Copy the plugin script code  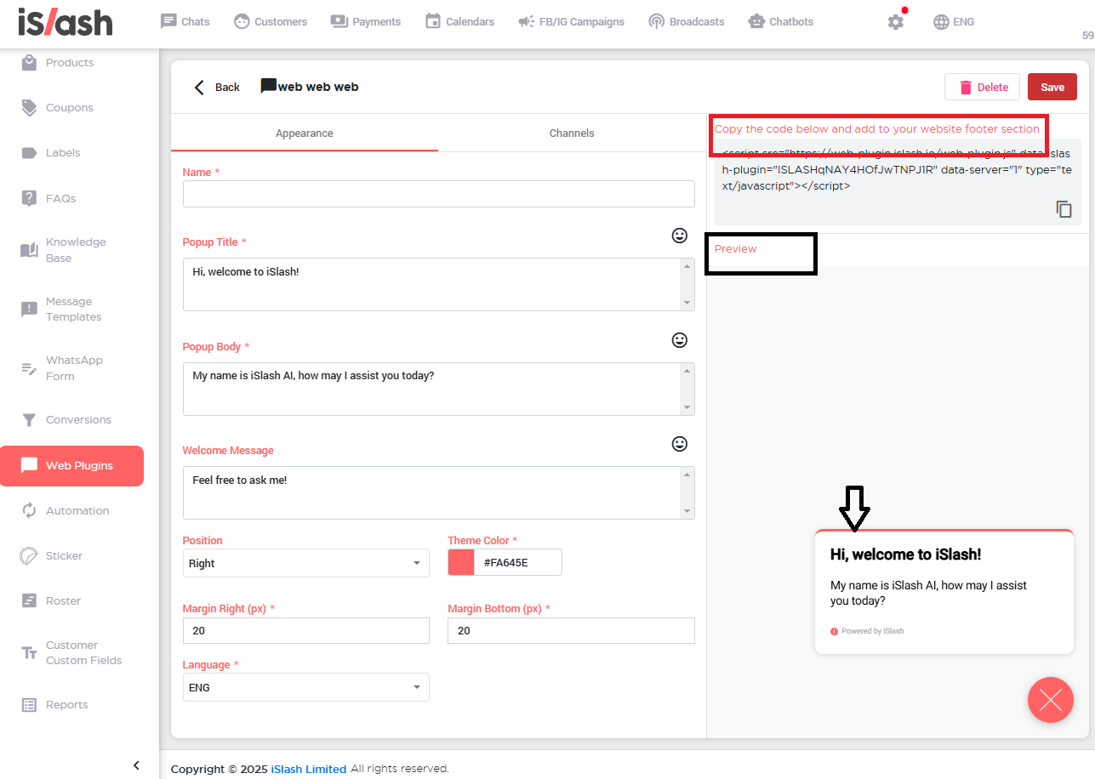pos(1064,209)
